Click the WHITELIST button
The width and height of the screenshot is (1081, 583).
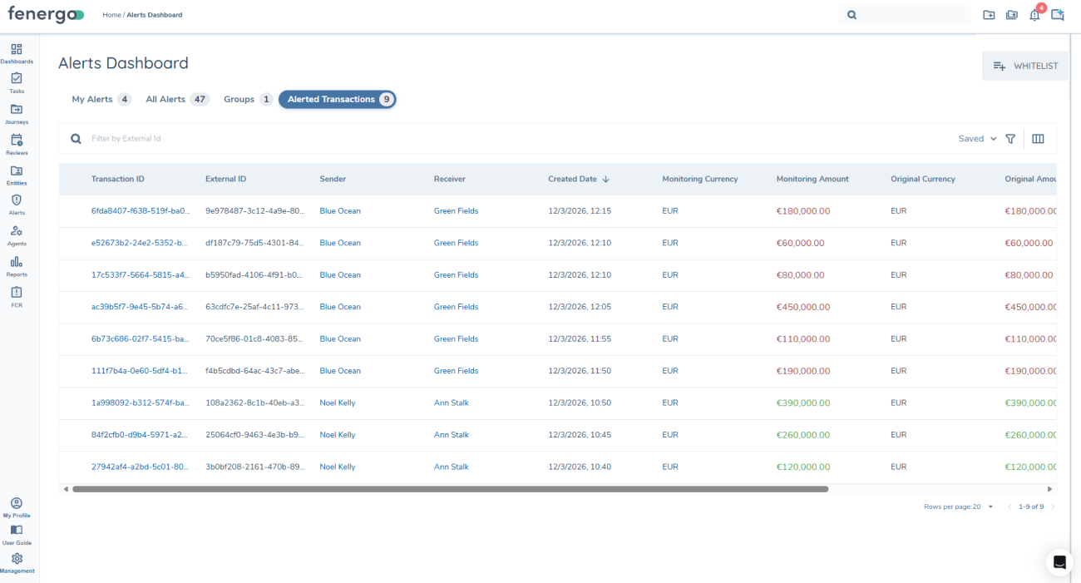click(x=1024, y=66)
